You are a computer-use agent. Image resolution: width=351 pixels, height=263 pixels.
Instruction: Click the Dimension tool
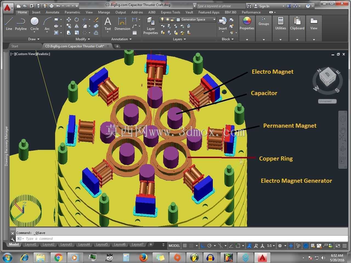[x=122, y=24]
